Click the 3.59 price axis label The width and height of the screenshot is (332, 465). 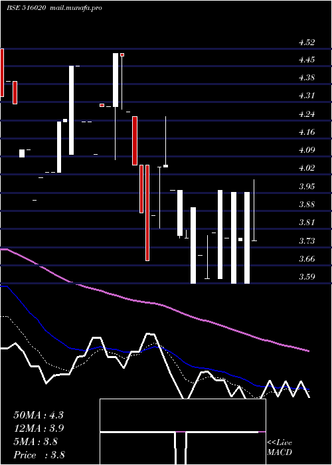coord(307,277)
